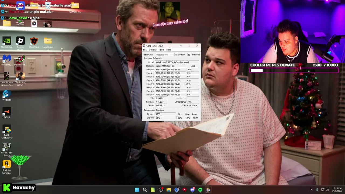Open the FACEIT AC desktop shortcut

coord(34,43)
